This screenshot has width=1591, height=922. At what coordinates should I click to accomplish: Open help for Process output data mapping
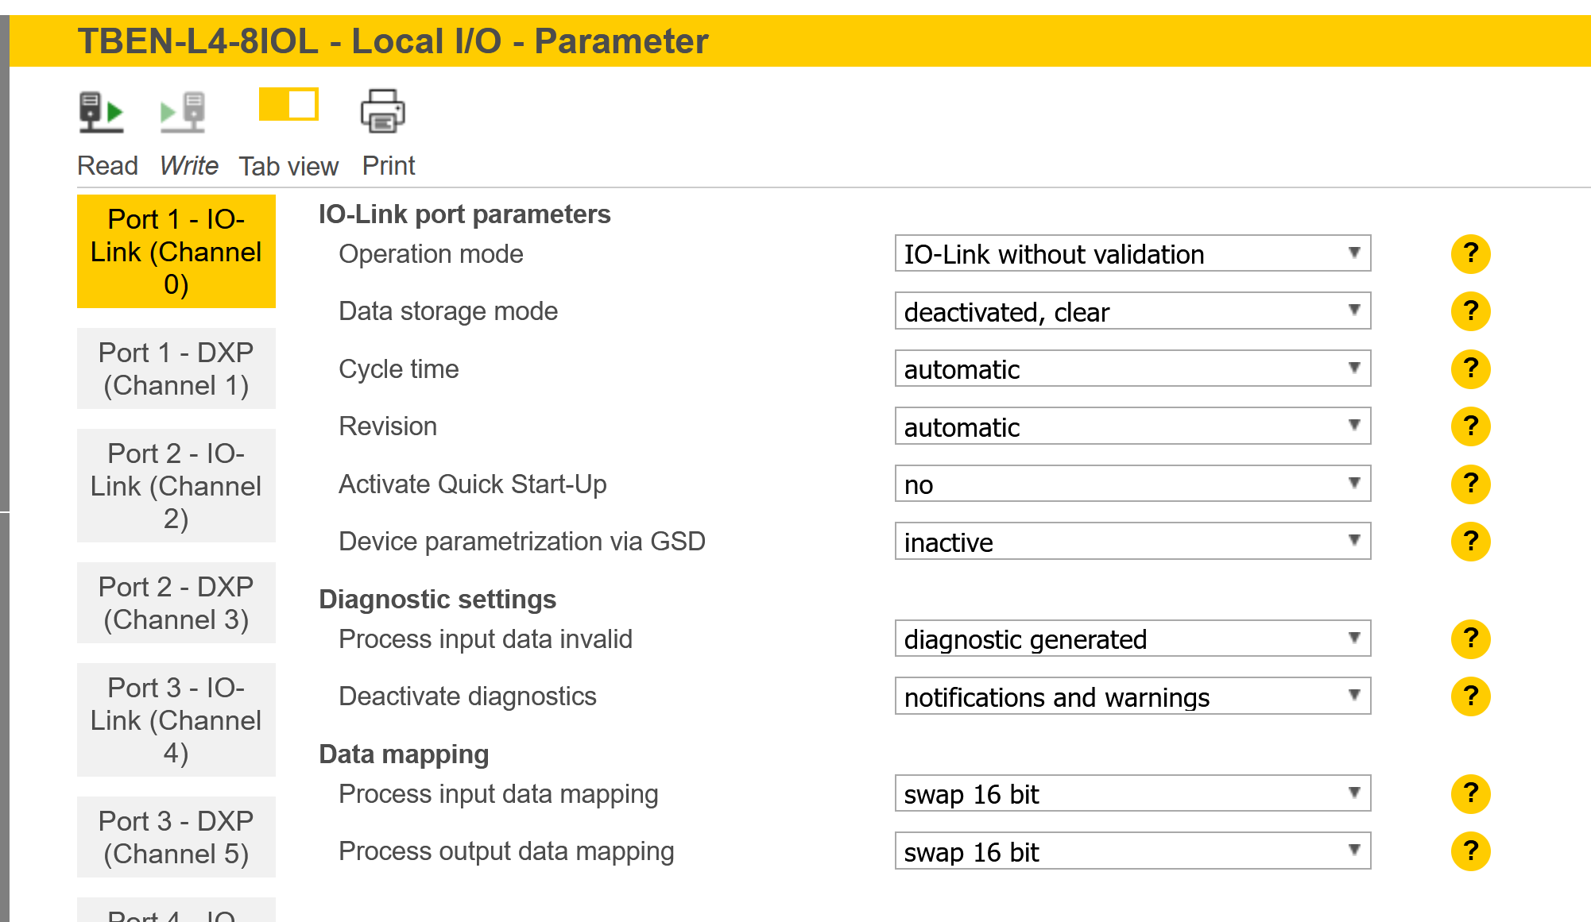[1470, 851]
